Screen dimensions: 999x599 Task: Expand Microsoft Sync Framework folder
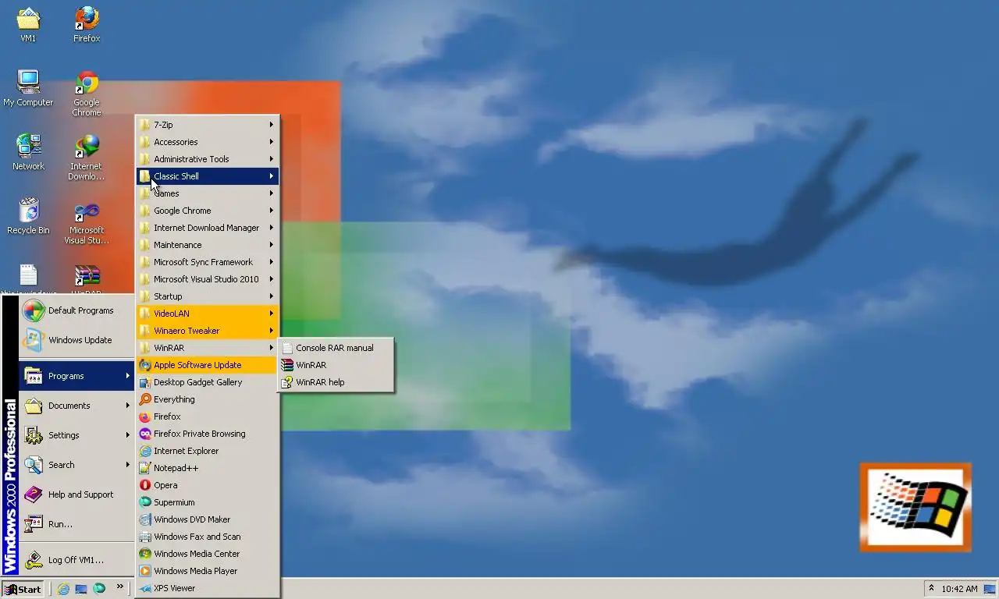tap(207, 262)
